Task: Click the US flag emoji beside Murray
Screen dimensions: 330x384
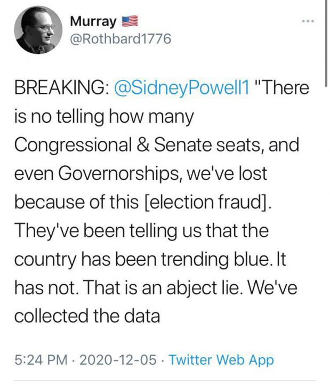Action: (130, 22)
